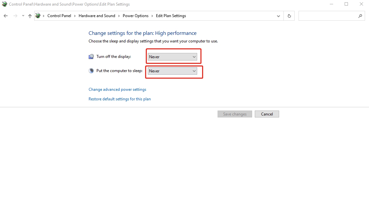Open the 'Turn off the display' dropdown

(172, 57)
